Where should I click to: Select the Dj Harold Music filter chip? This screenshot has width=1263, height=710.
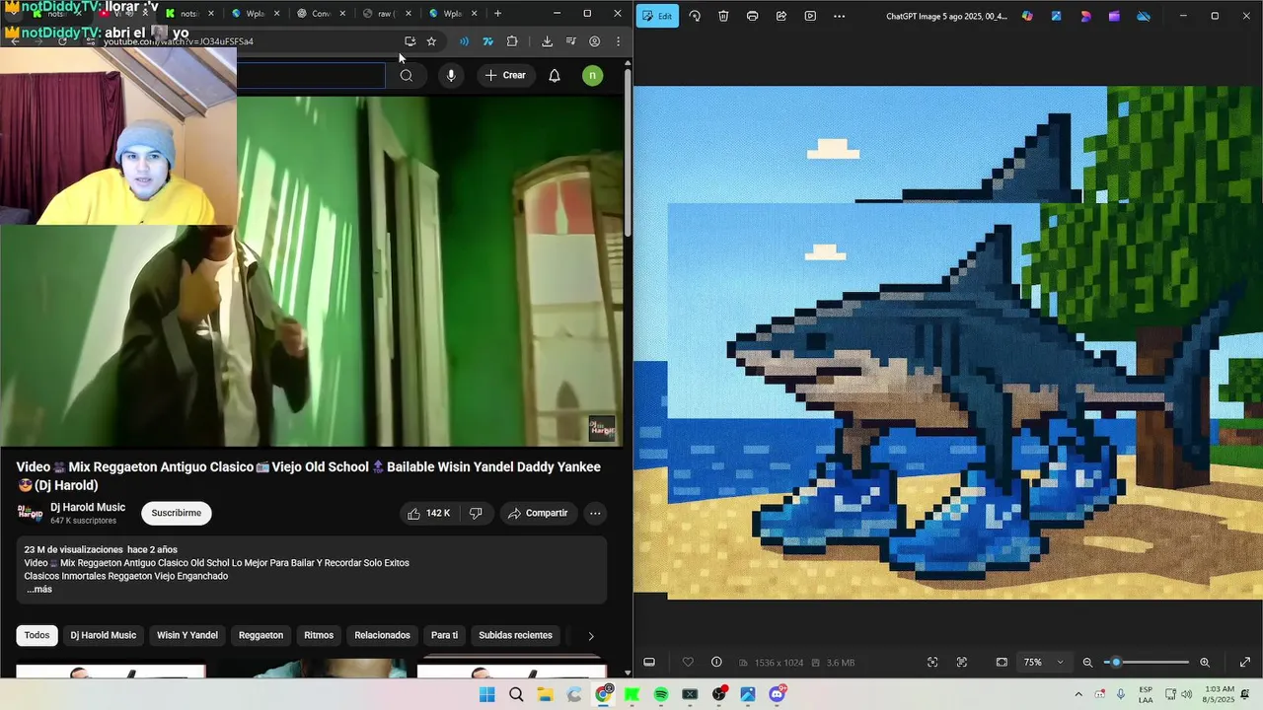click(x=104, y=635)
